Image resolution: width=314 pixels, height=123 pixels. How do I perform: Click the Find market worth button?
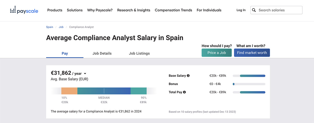point(252,53)
